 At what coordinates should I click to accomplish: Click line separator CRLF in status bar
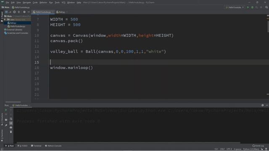click(x=222, y=149)
